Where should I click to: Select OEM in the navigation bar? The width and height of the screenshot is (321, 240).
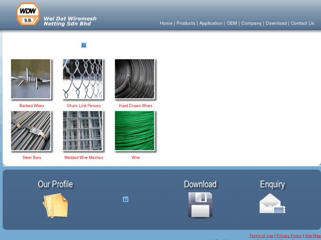point(232,23)
